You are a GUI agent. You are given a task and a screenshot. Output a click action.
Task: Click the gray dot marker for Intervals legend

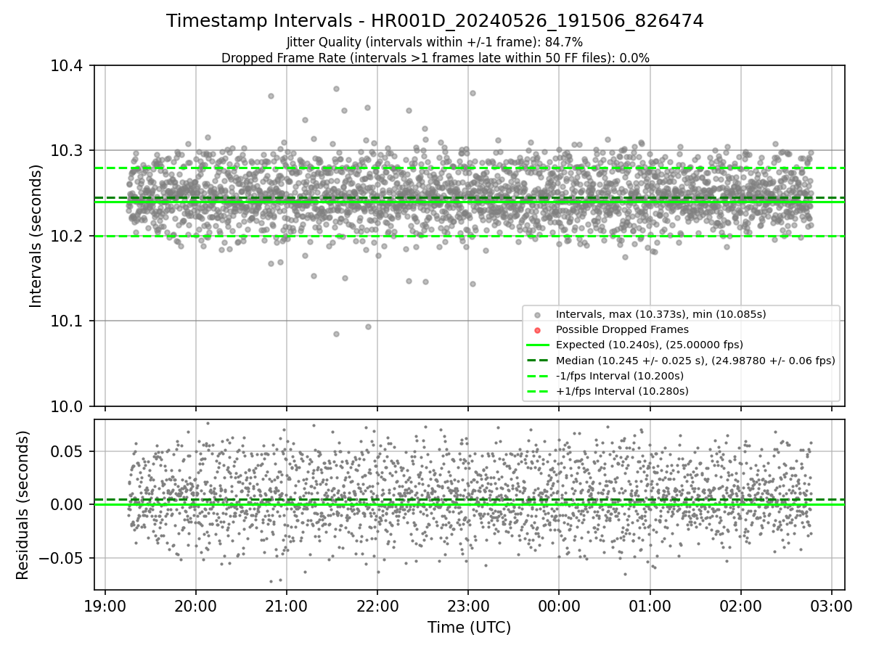536,314
